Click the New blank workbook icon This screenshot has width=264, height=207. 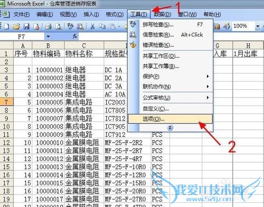click(x=6, y=26)
